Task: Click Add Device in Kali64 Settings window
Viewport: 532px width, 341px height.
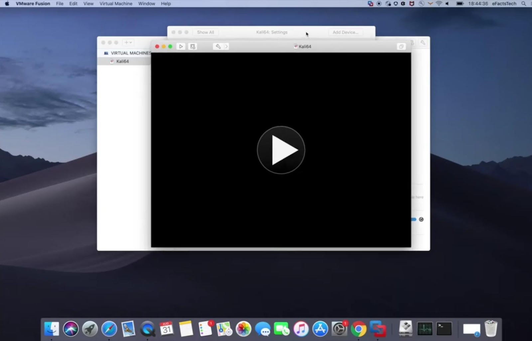Action: click(345, 32)
